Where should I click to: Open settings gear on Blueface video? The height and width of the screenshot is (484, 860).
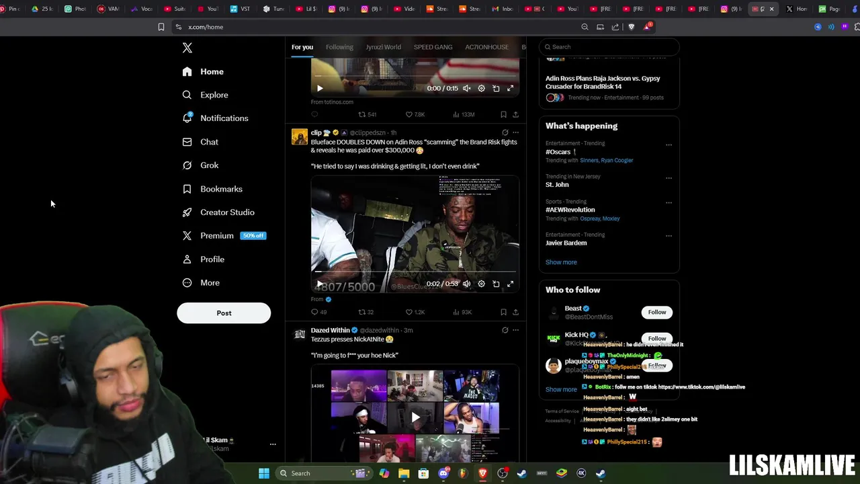coord(481,284)
